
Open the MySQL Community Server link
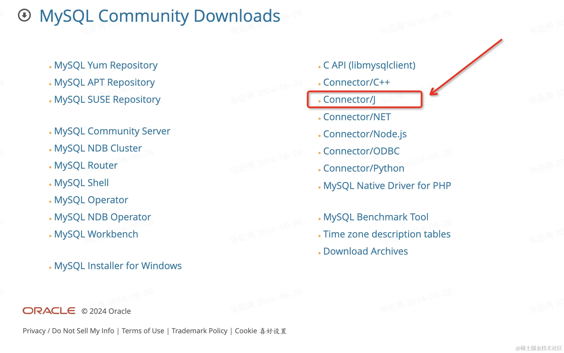112,131
